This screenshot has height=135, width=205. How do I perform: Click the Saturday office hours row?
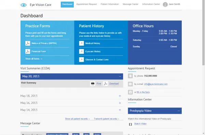(x=155, y=40)
